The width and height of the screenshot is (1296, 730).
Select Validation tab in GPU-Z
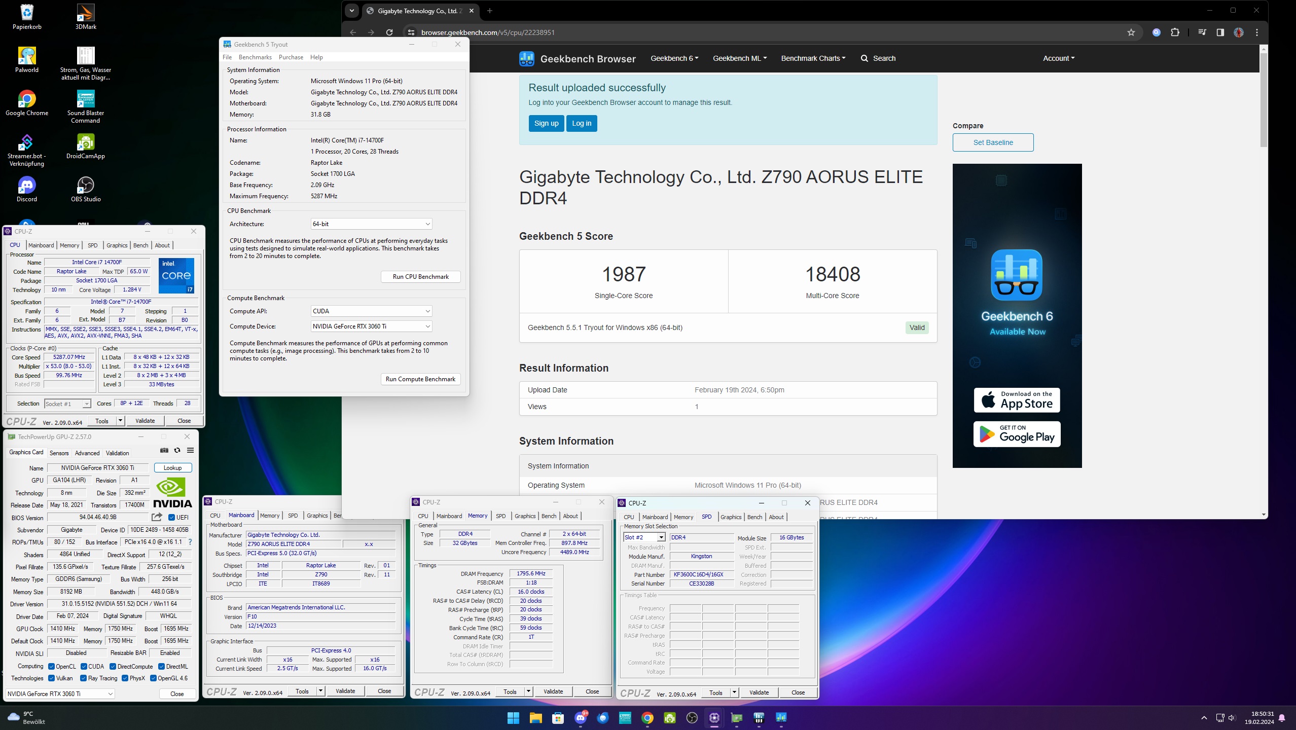(117, 453)
